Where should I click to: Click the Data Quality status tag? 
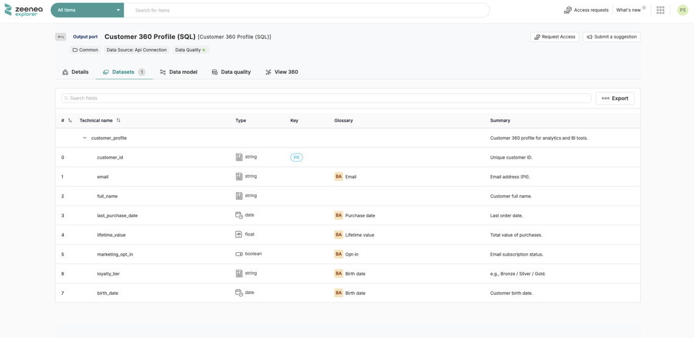[190, 50]
